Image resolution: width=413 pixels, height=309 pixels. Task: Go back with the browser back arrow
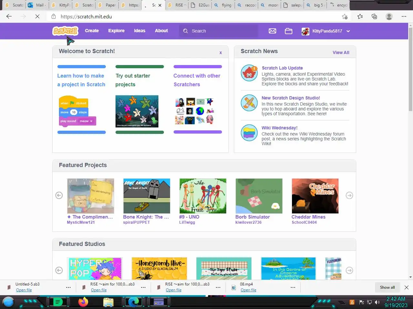[9, 16]
